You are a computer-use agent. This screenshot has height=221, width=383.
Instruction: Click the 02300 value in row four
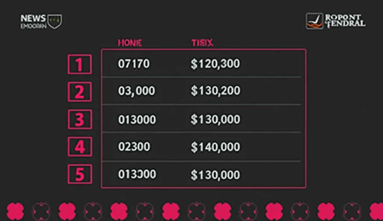coord(134,147)
